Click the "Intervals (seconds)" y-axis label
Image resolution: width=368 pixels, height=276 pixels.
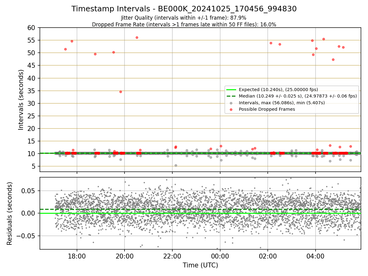(x=21, y=100)
